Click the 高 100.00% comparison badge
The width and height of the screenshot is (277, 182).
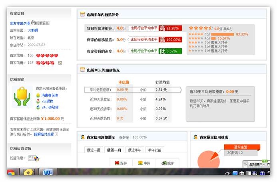pyautogui.click(x=170, y=40)
